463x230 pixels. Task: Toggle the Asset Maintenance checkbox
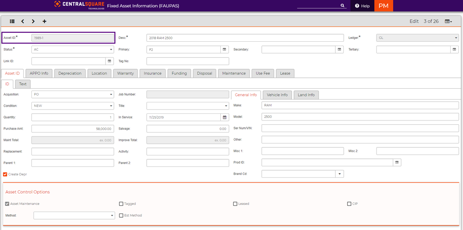(x=7, y=204)
